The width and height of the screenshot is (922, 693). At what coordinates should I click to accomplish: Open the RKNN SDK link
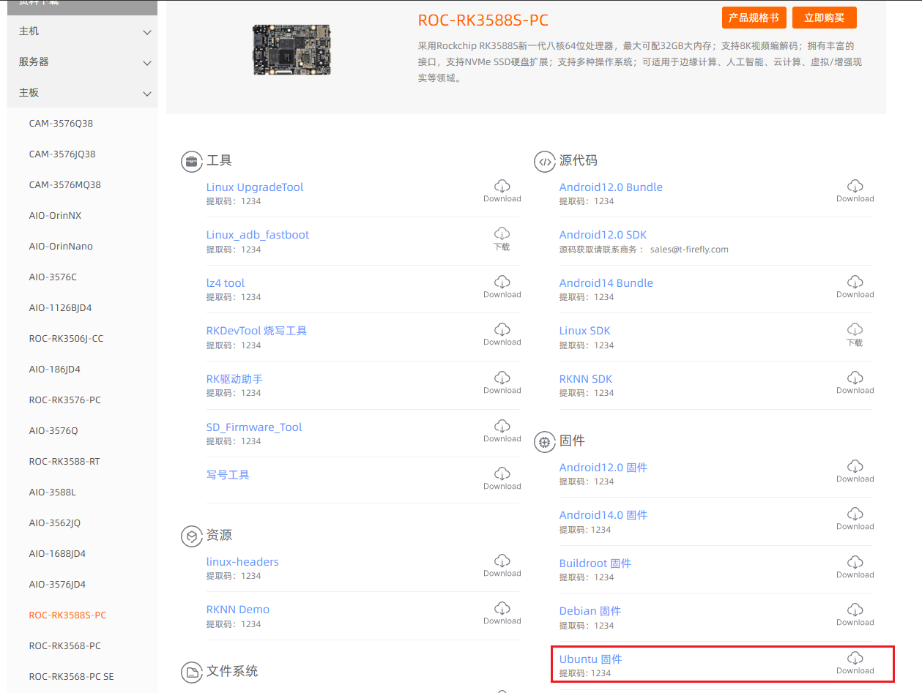[586, 379]
